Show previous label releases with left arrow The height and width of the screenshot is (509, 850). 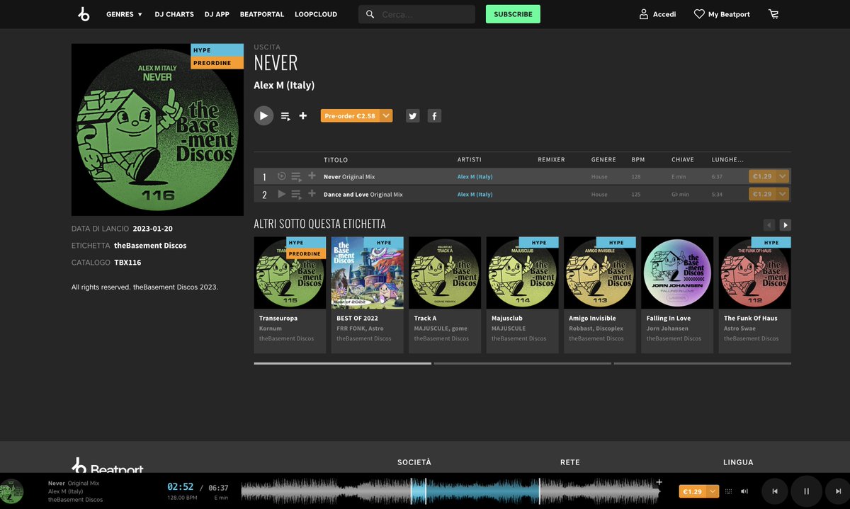coord(769,225)
